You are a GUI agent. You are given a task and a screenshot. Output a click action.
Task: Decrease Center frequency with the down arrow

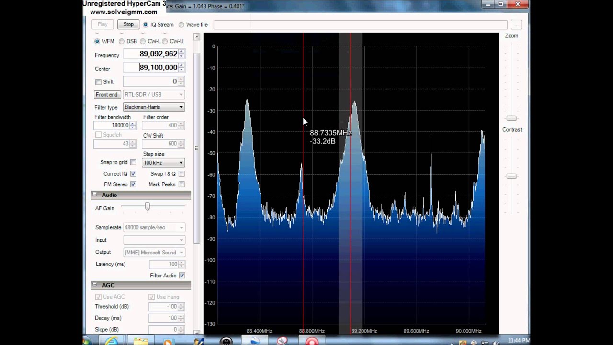(181, 69)
